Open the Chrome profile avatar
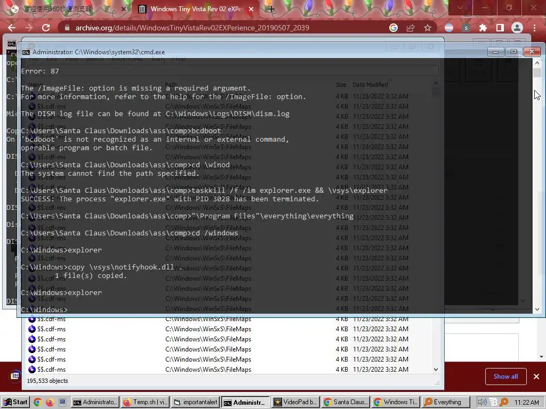 517,28
